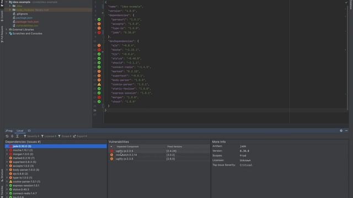Select uglify-js:2.2.5 row with fixed version [2.6.0]
353x198 pixels.
[x=159, y=159]
